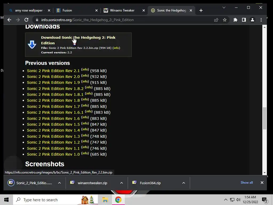
Task: Download Sonic 2 Pink Edition Rev 2.1
Action: tap(53, 71)
